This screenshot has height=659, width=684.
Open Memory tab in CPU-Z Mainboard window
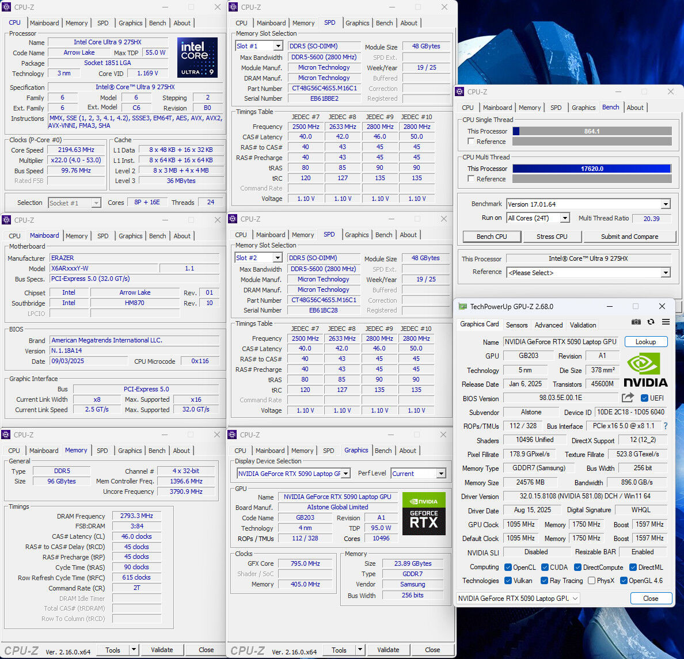pos(77,236)
